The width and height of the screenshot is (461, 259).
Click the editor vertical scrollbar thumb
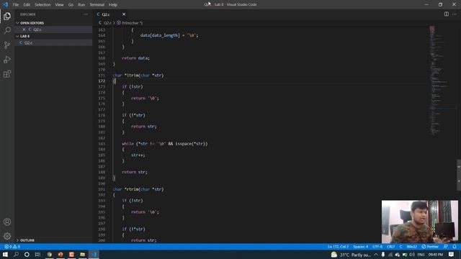pyautogui.click(x=459, y=175)
